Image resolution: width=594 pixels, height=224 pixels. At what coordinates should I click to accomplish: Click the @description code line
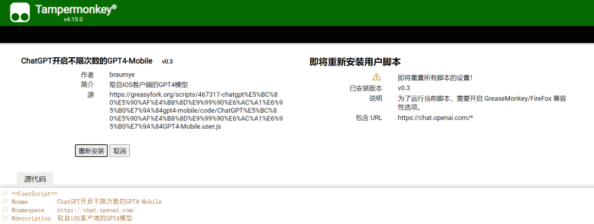(x=67, y=218)
